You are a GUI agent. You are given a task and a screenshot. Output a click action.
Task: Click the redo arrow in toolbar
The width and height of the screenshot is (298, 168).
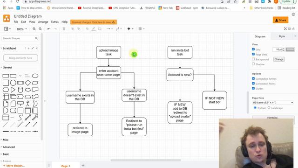click(x=55, y=29)
